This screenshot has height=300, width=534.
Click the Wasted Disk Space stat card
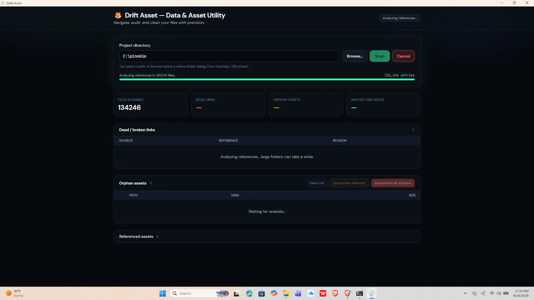[383, 105]
